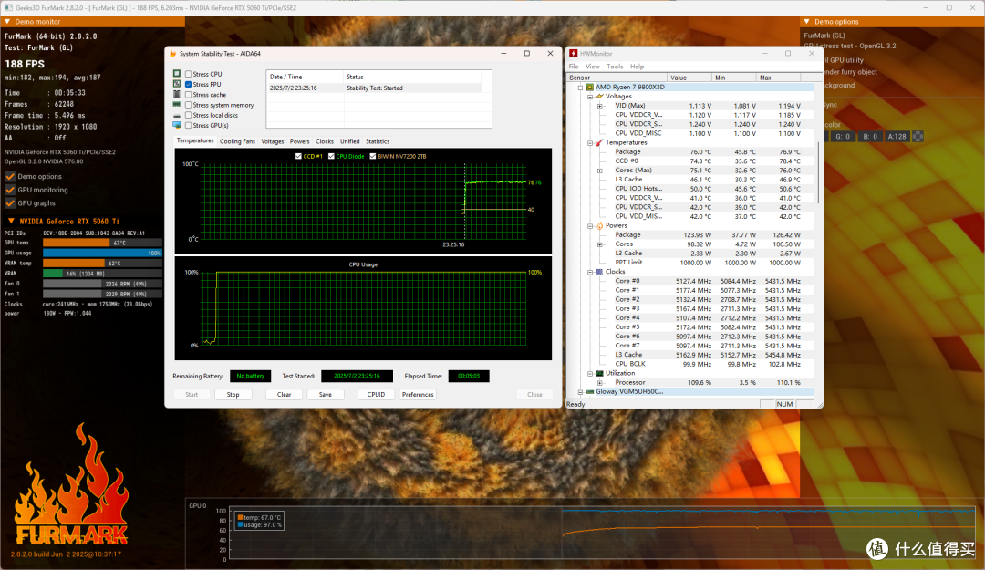
Task: Switch to the Voltages tab in AIDA64
Action: point(273,141)
